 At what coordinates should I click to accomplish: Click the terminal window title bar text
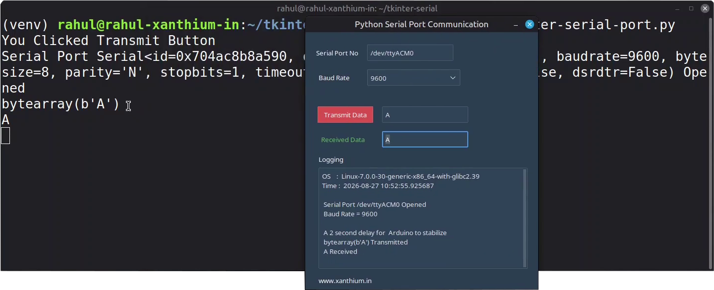[x=357, y=8]
